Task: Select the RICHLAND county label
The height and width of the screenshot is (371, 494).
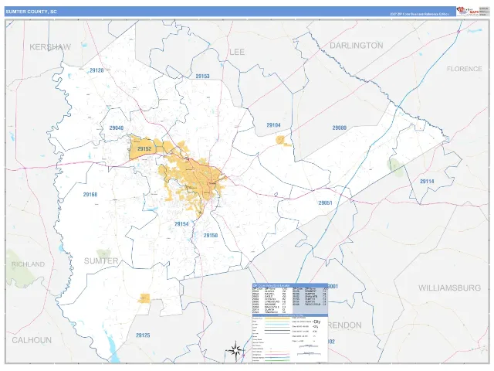Action: pyautogui.click(x=28, y=264)
